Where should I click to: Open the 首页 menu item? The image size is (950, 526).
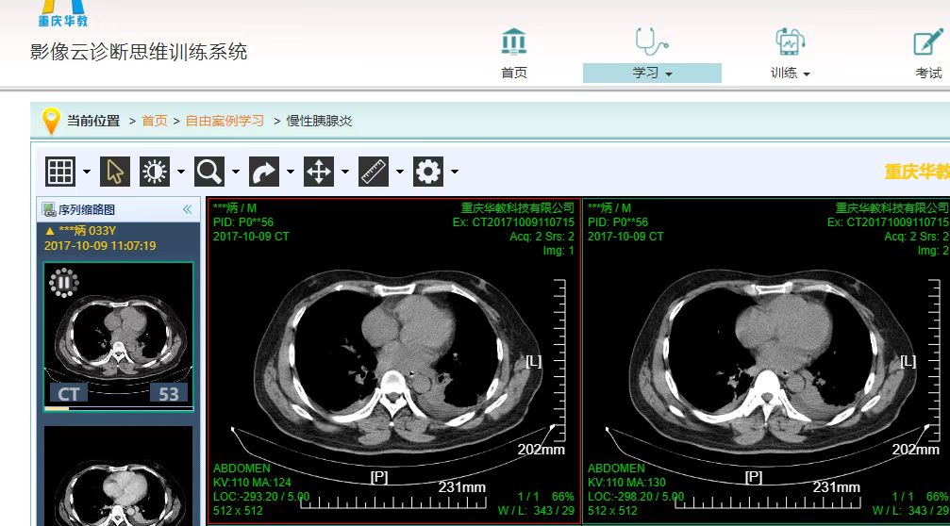(x=514, y=74)
